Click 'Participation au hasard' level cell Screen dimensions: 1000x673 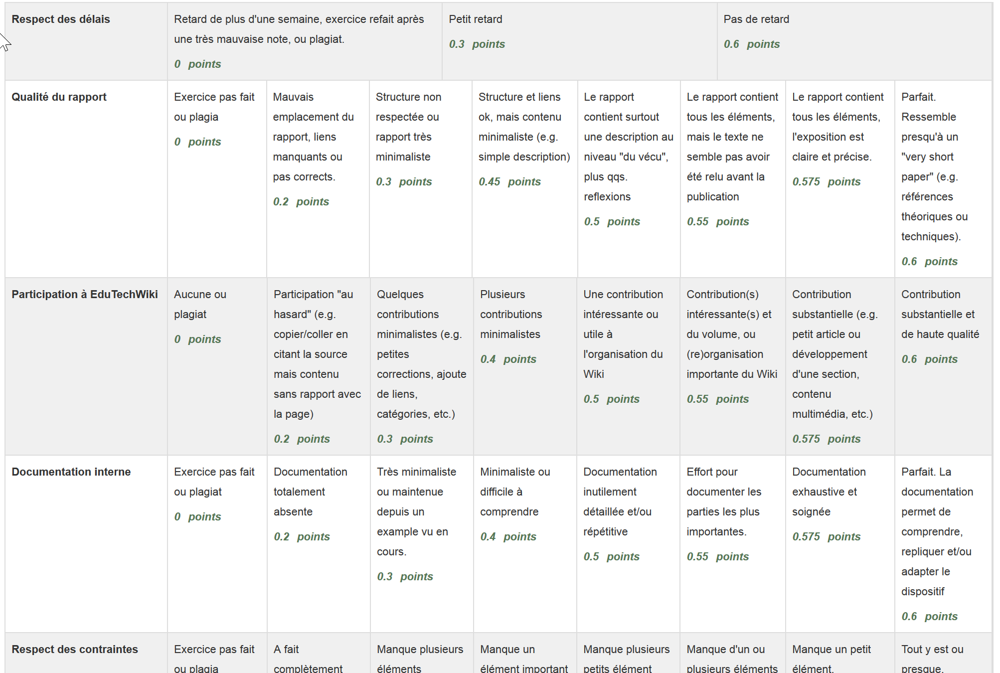click(319, 366)
